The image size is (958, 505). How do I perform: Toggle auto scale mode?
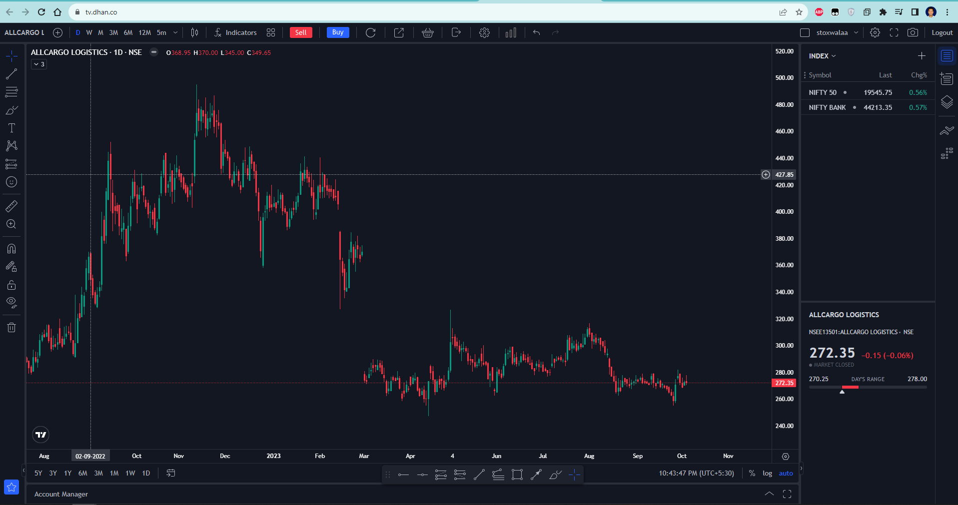click(x=786, y=473)
